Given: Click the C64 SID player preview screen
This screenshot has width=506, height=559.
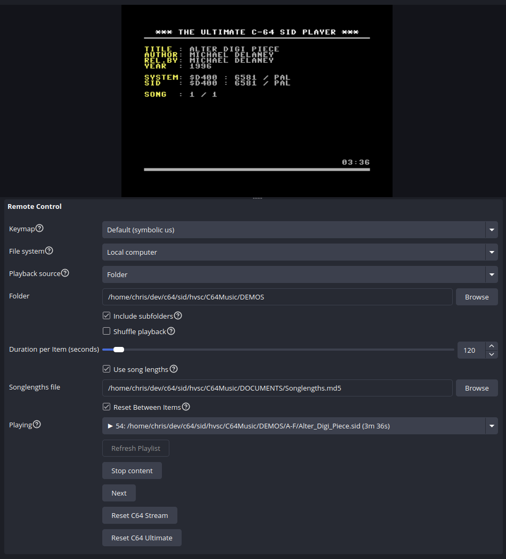Looking at the screenshot, I should pos(257,101).
